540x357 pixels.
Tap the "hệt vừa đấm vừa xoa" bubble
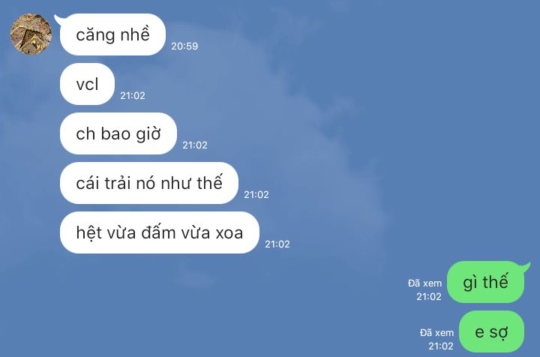pos(160,232)
